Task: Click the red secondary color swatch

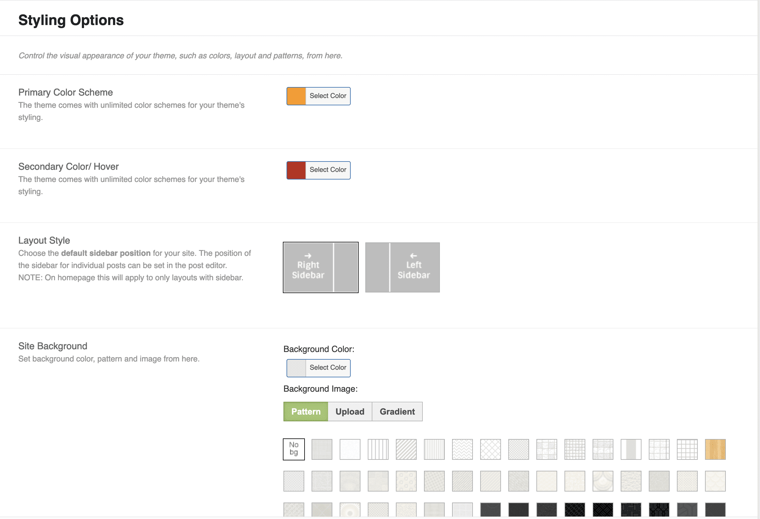Action: coord(296,170)
